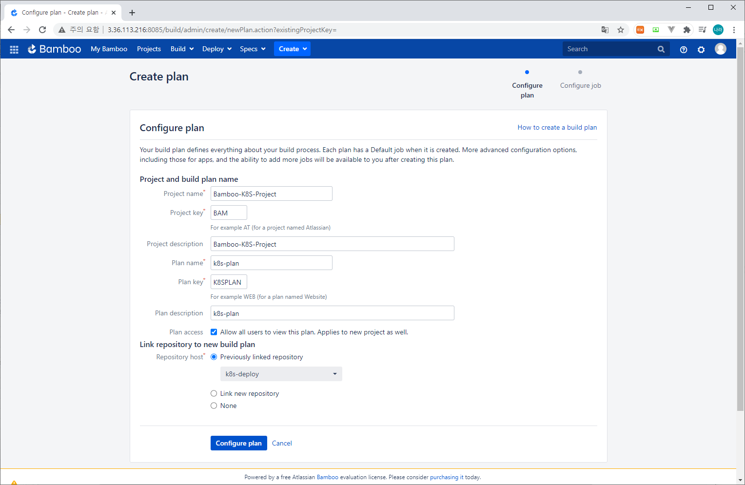This screenshot has height=485, width=745.
Task: Open a new browser tab
Action: coord(132,13)
